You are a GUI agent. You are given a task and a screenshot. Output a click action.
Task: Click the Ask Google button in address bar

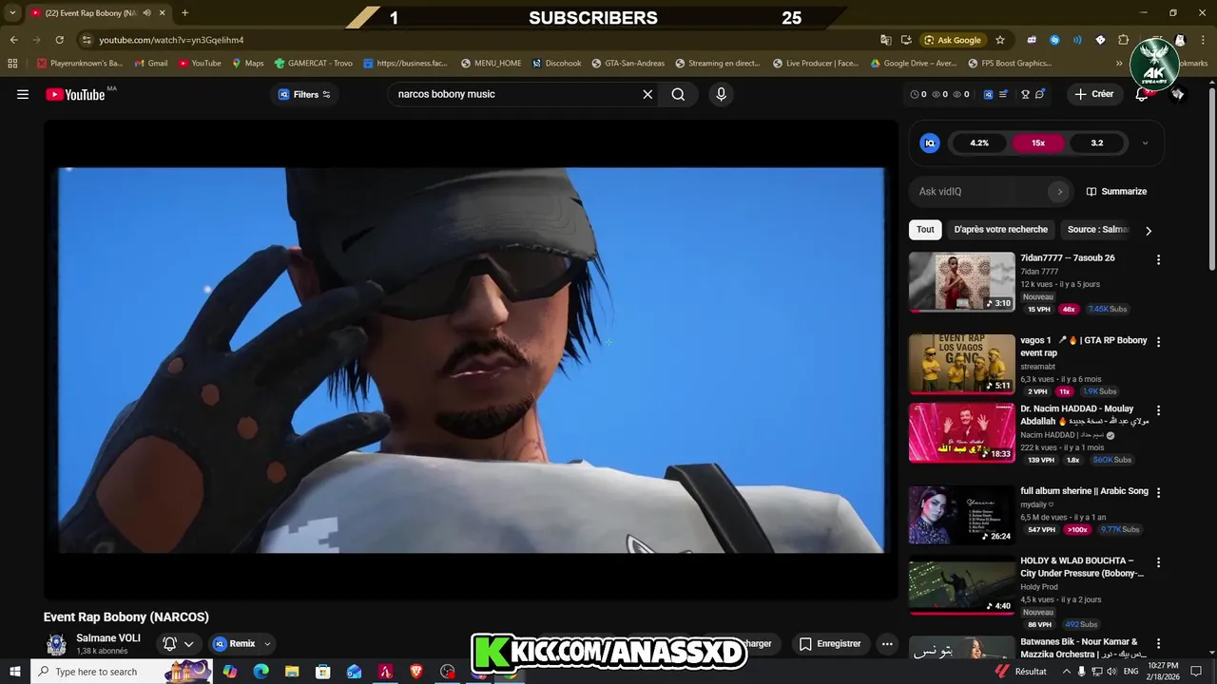coord(953,40)
